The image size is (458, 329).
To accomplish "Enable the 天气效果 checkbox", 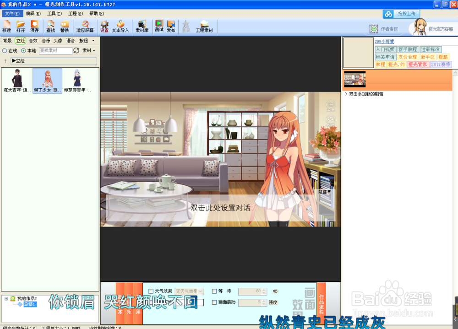I will 151,291.
